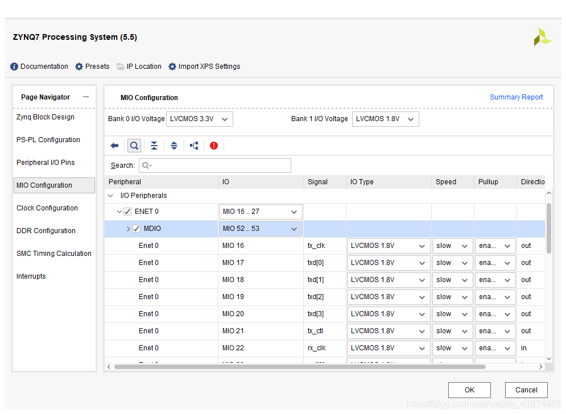Image resolution: width=566 pixels, height=414 pixels.
Task: Expand the MDIO tree node
Action: click(128, 229)
